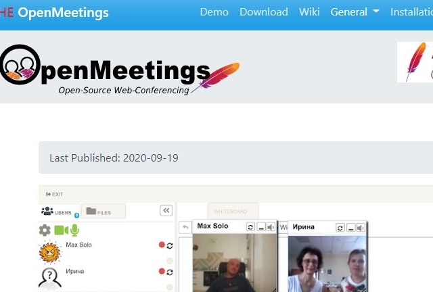433x292 pixels.
Task: Switch to the FILES tab
Action: click(x=104, y=212)
